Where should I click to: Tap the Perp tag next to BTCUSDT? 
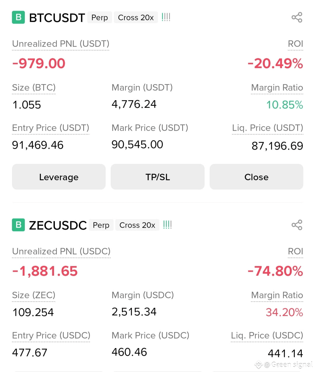pos(100,18)
